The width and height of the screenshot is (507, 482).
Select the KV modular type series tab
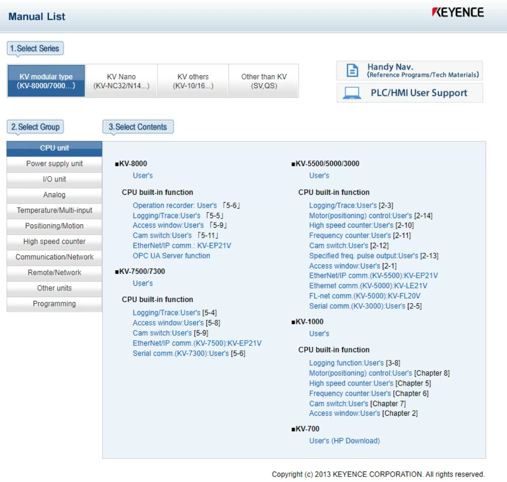pyautogui.click(x=46, y=81)
